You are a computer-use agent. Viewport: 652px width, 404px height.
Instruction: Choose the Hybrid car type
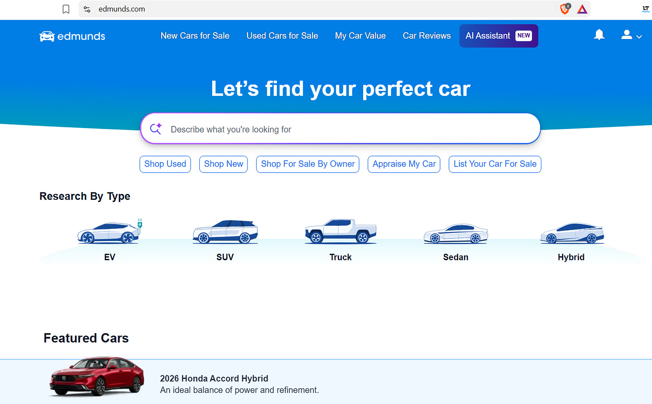[571, 233]
